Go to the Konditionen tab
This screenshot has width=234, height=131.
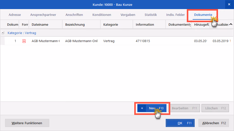coord(102,15)
